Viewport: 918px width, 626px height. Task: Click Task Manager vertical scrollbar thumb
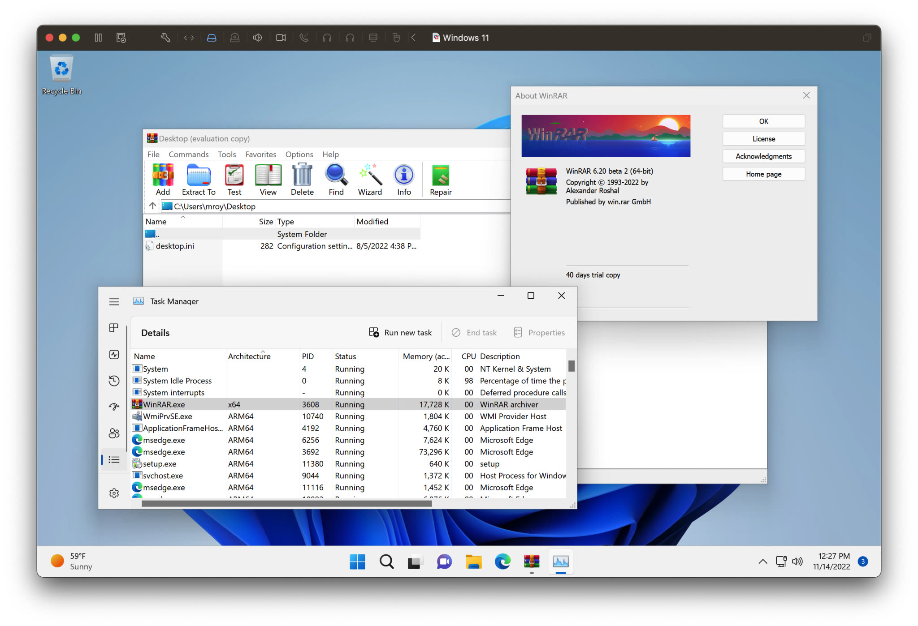pyautogui.click(x=571, y=366)
